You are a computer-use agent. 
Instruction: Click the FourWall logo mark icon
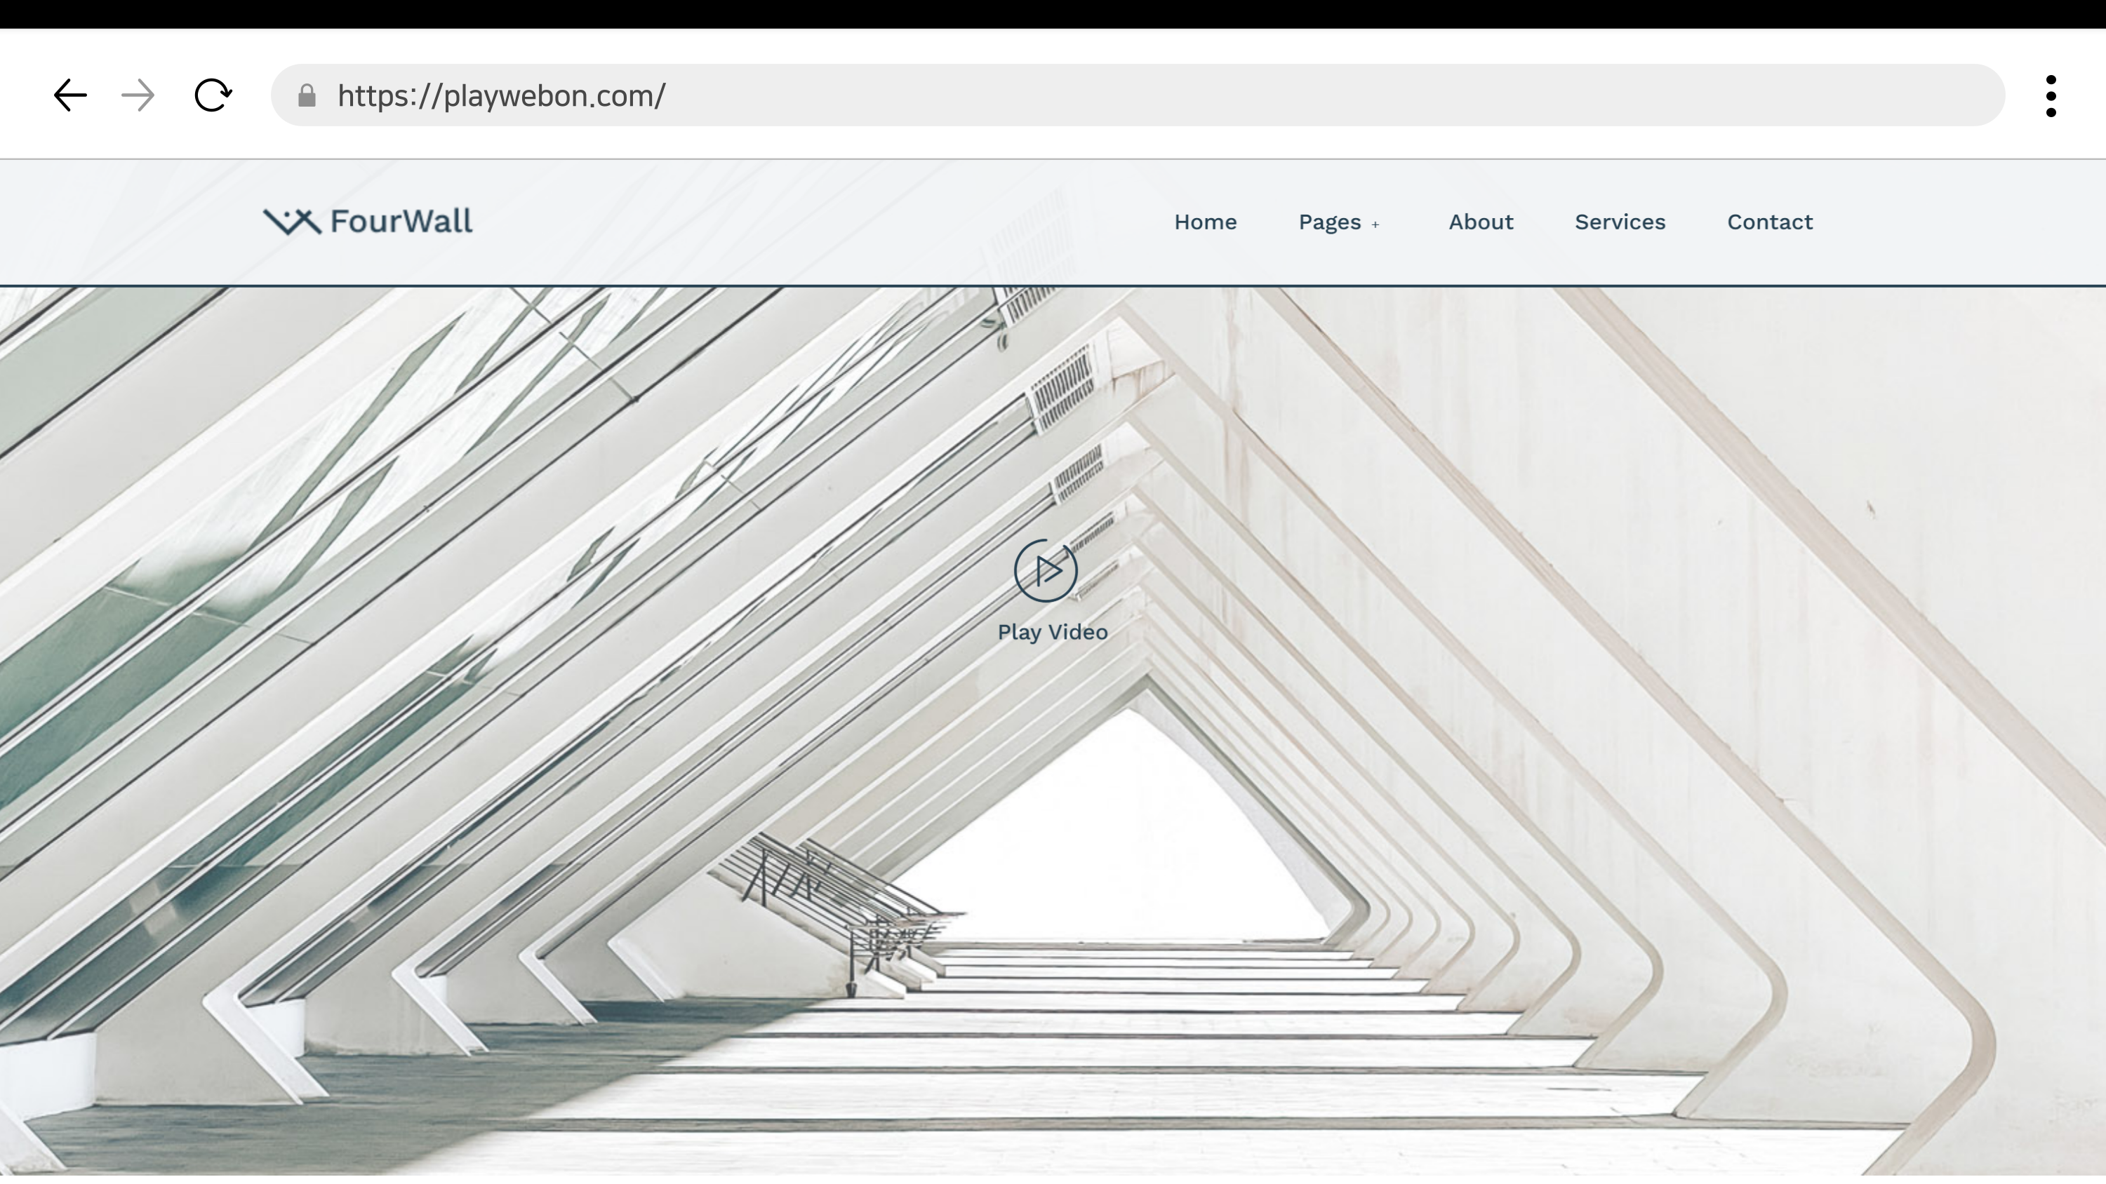(291, 222)
